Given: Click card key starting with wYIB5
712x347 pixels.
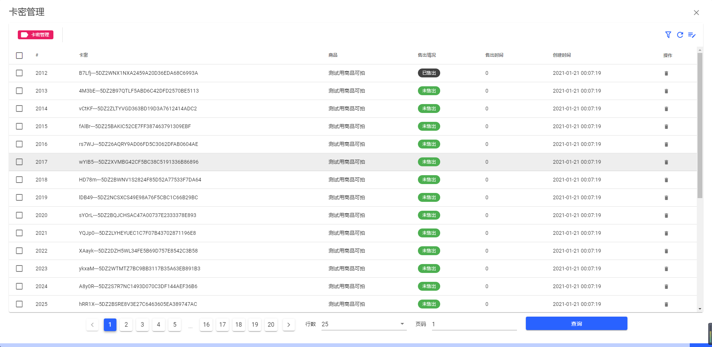Looking at the screenshot, I should [139, 162].
